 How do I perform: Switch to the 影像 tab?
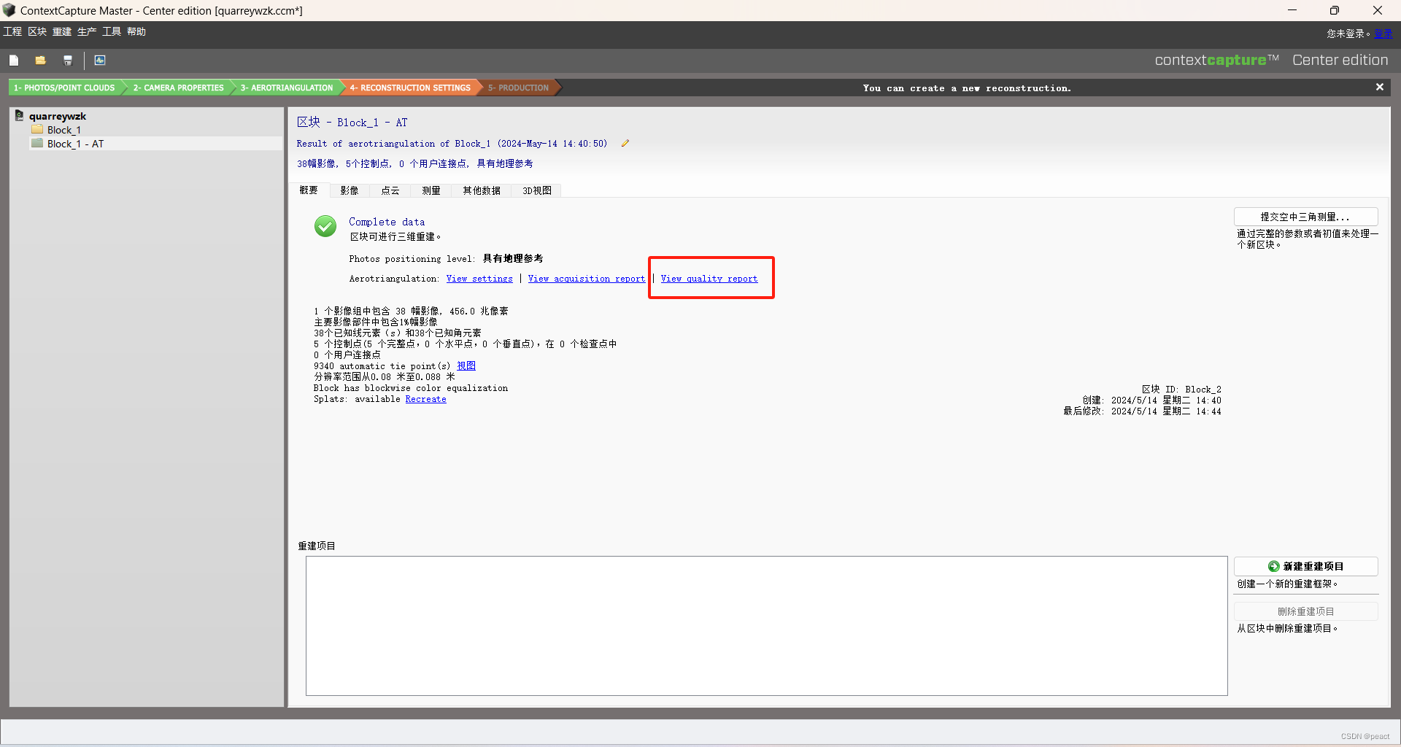[350, 190]
